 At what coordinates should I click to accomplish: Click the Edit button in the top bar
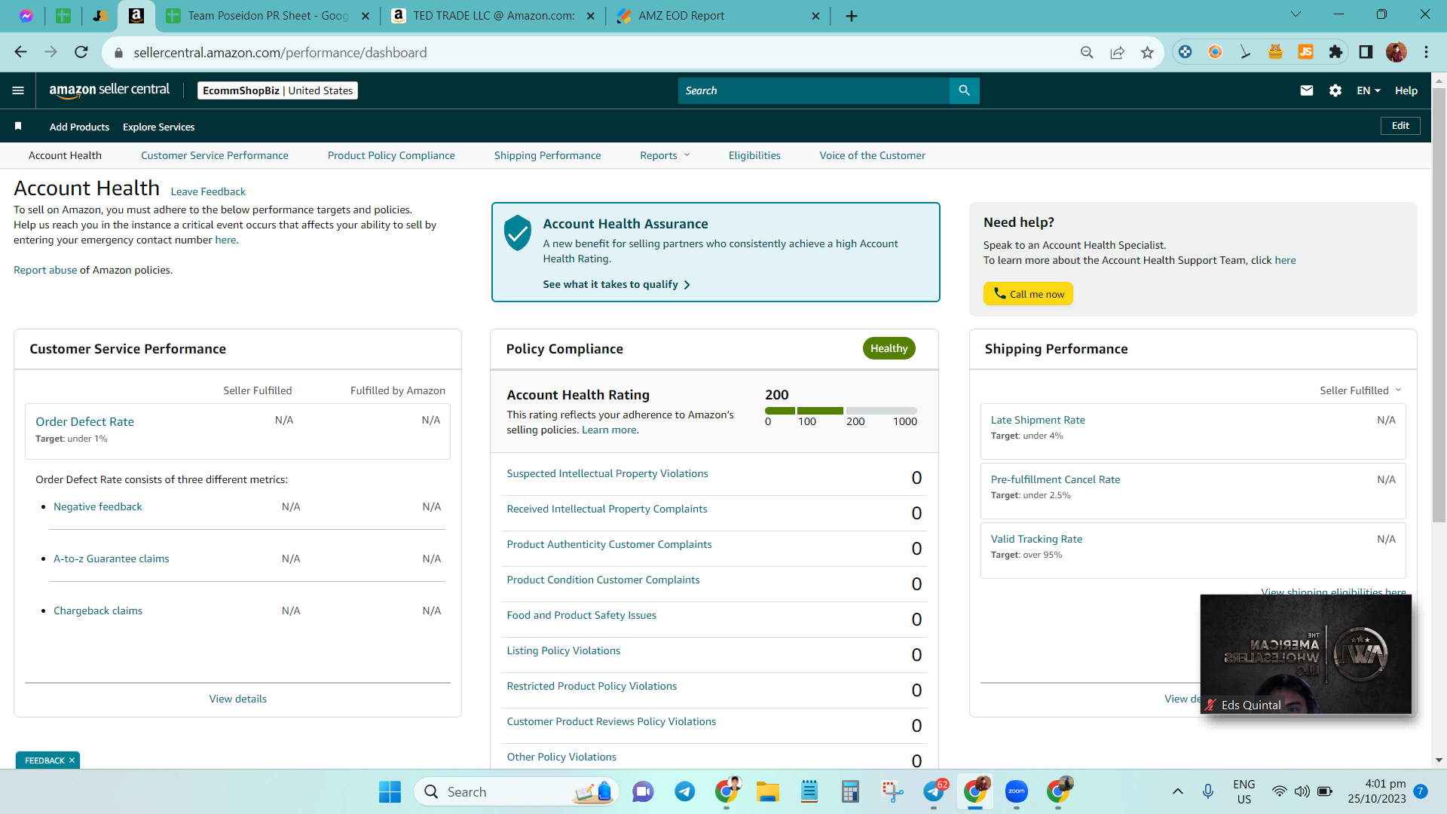(1400, 126)
